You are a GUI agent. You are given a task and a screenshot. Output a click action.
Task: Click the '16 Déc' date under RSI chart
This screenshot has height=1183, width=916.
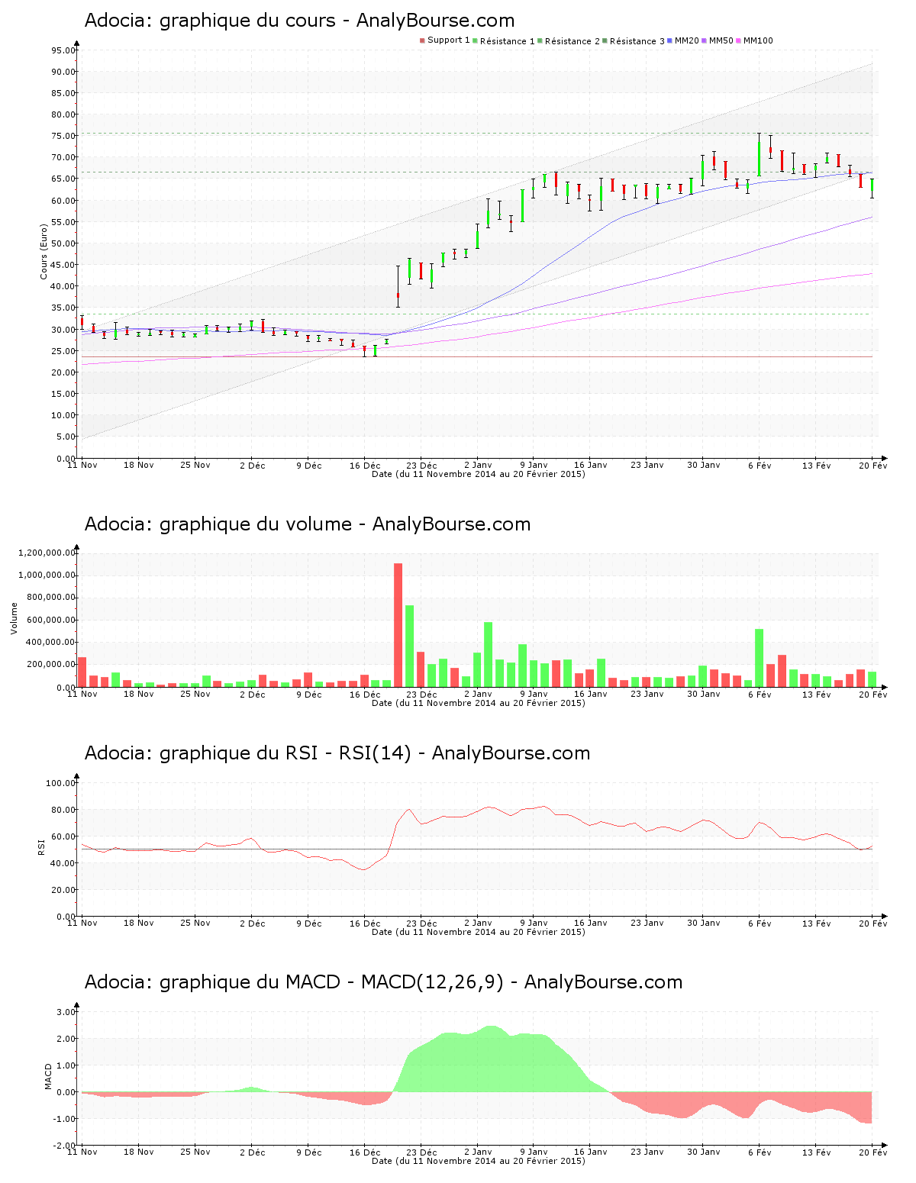click(x=365, y=923)
